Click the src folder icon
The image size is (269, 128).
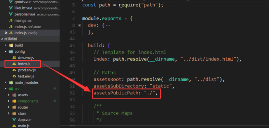[11, 89]
